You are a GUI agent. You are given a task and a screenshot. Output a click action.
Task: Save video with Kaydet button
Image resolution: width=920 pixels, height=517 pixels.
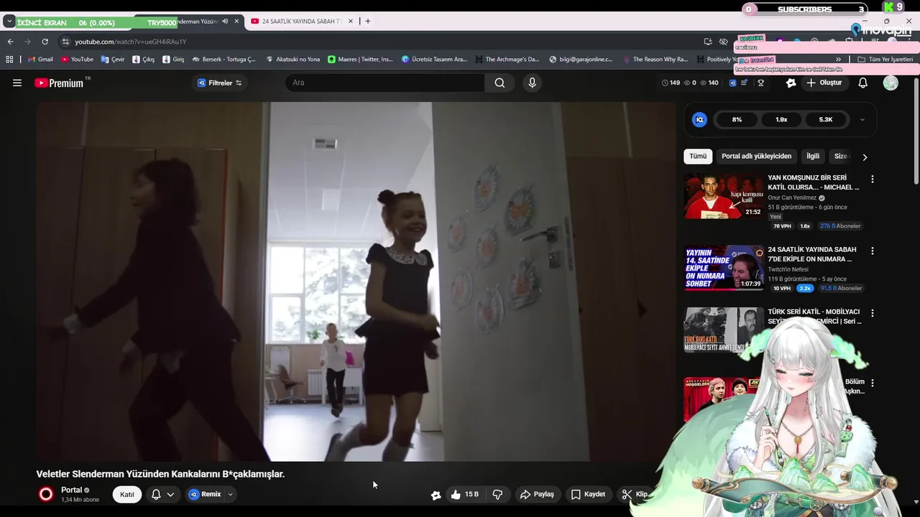point(588,494)
